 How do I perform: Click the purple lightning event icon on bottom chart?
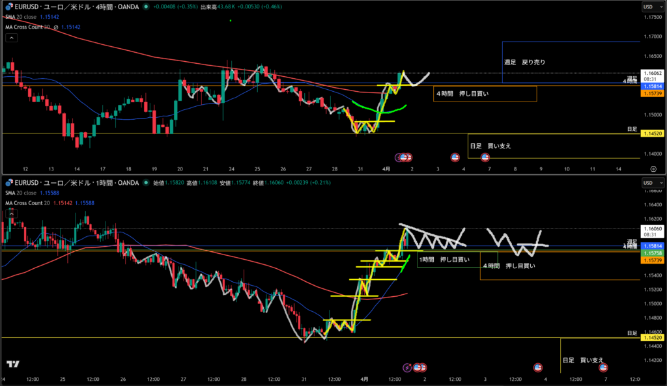[407, 367]
